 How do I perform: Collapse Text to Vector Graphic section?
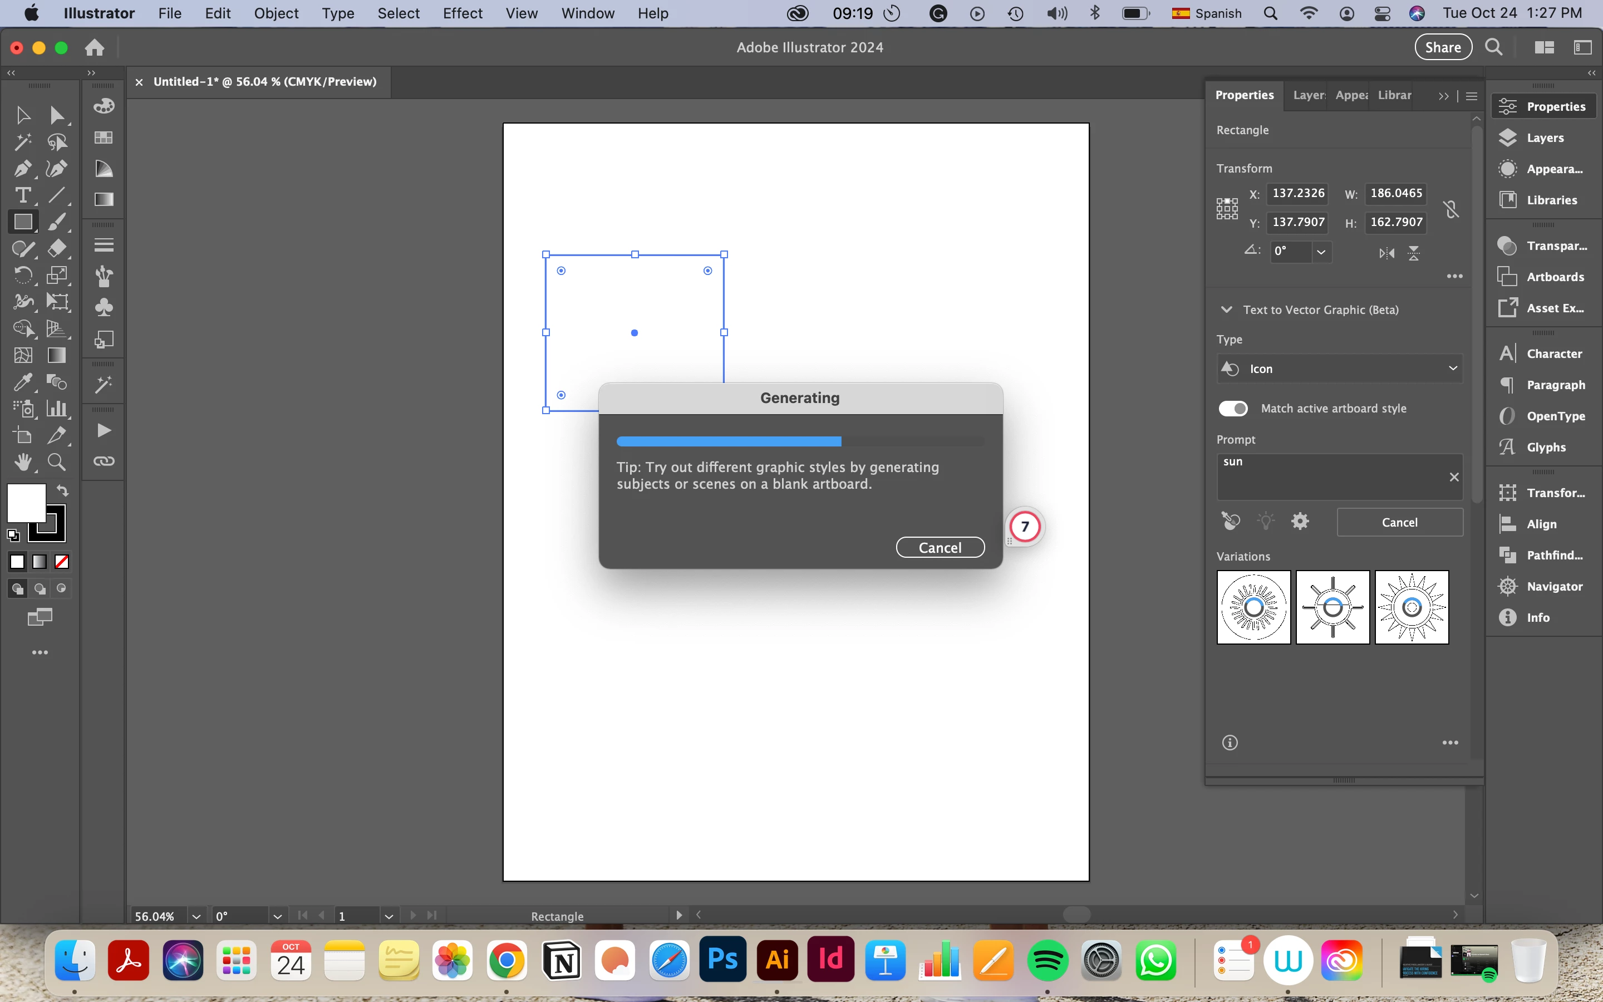coord(1226,310)
